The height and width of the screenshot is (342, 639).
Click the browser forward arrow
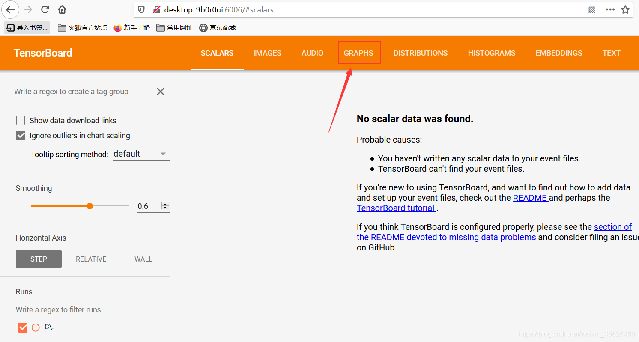(x=28, y=9)
